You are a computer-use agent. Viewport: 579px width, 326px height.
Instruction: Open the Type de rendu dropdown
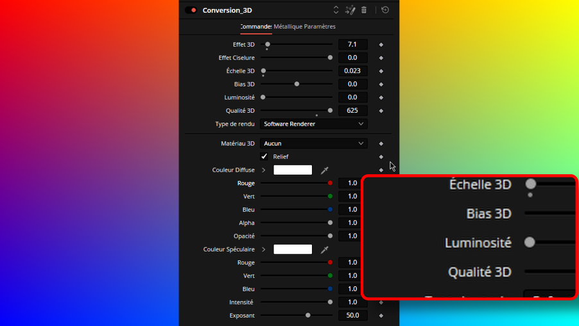pos(315,124)
